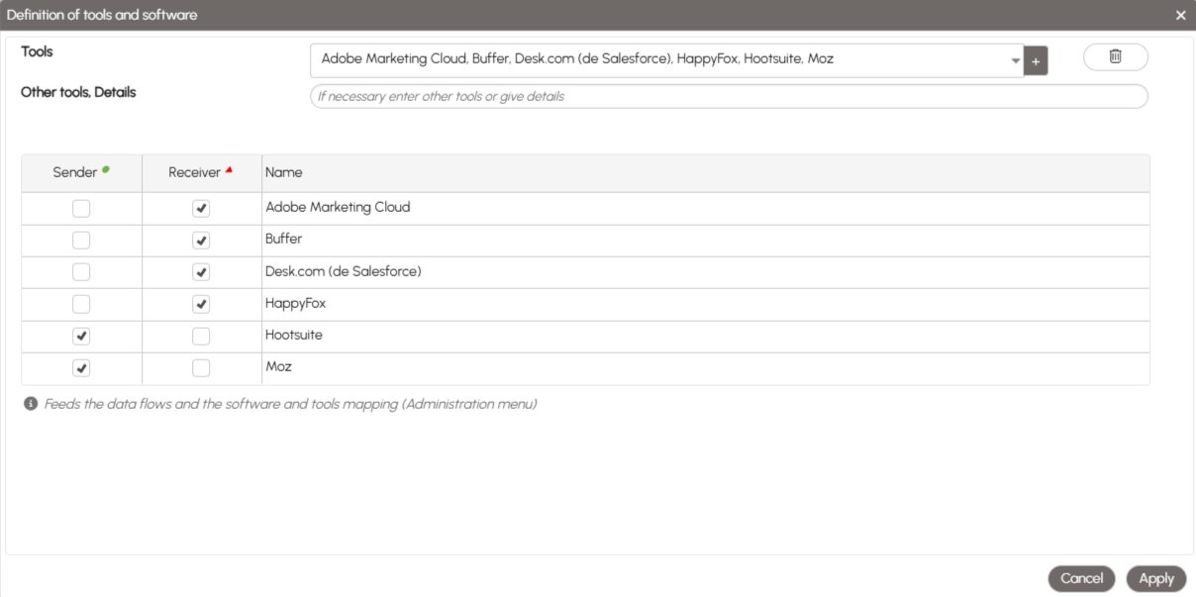Uncheck Receiver for Buffer
The width and height of the screenshot is (1196, 597).
pyautogui.click(x=201, y=241)
